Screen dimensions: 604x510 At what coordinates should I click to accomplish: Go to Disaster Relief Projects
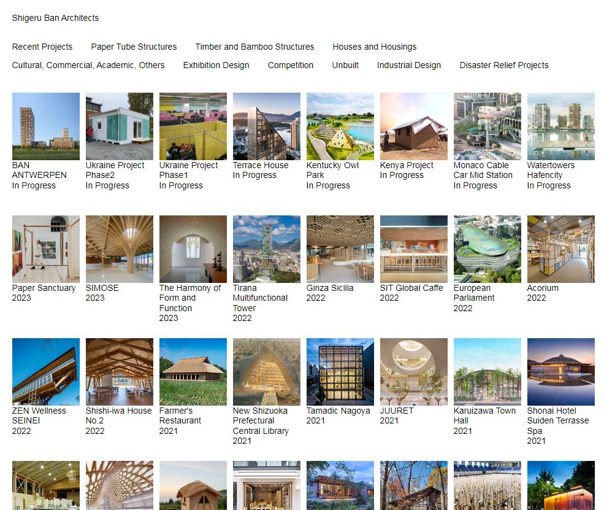pos(504,65)
